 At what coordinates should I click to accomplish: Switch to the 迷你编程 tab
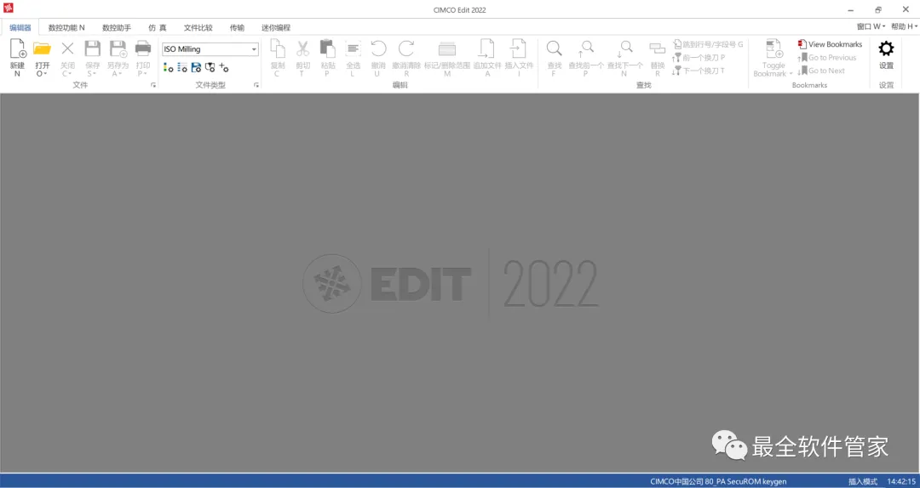coord(276,27)
